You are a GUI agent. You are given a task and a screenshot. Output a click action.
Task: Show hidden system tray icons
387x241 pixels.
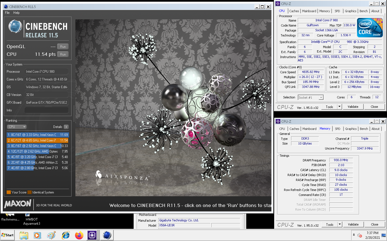click(354, 235)
